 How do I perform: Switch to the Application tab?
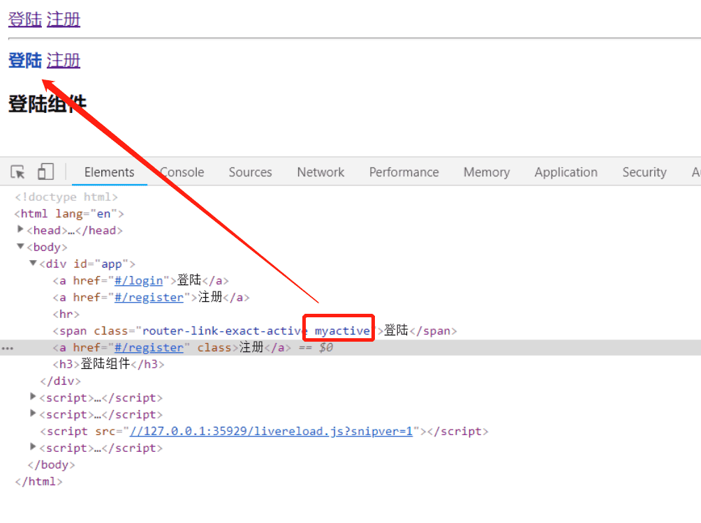[566, 172]
